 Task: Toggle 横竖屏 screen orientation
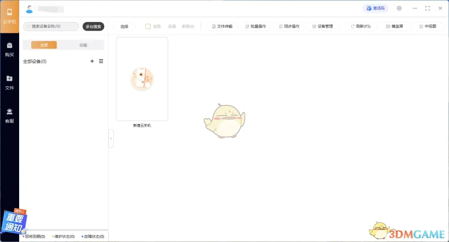coord(394,26)
